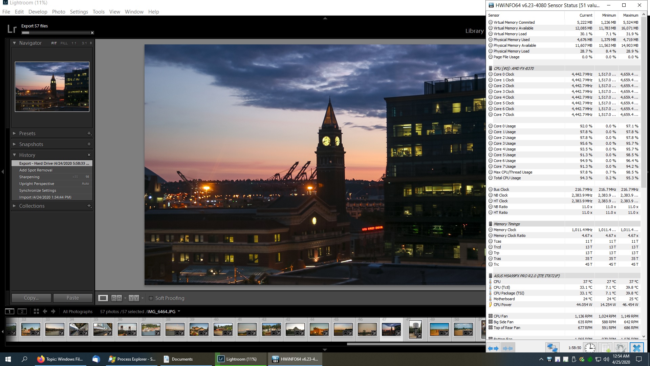This screenshot has width=650, height=366.
Task: Enable the Soft Proofing checkbox
Action: [151, 298]
